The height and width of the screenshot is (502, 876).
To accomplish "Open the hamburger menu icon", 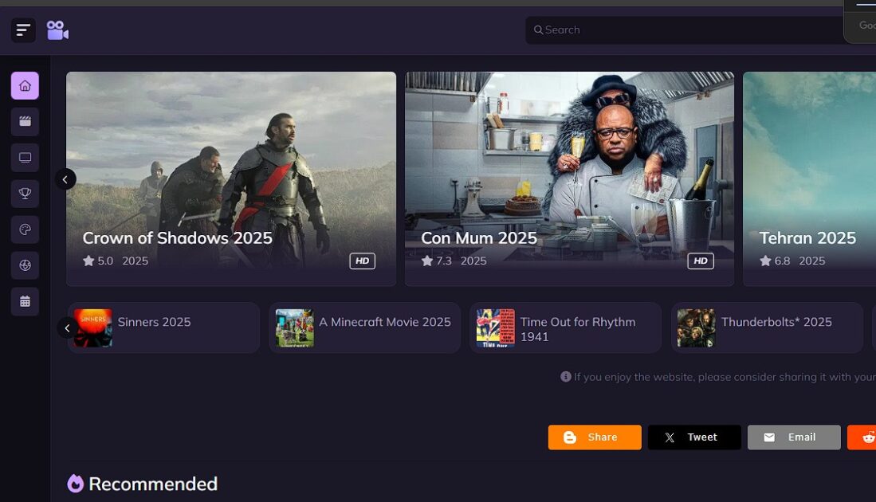I will point(23,30).
